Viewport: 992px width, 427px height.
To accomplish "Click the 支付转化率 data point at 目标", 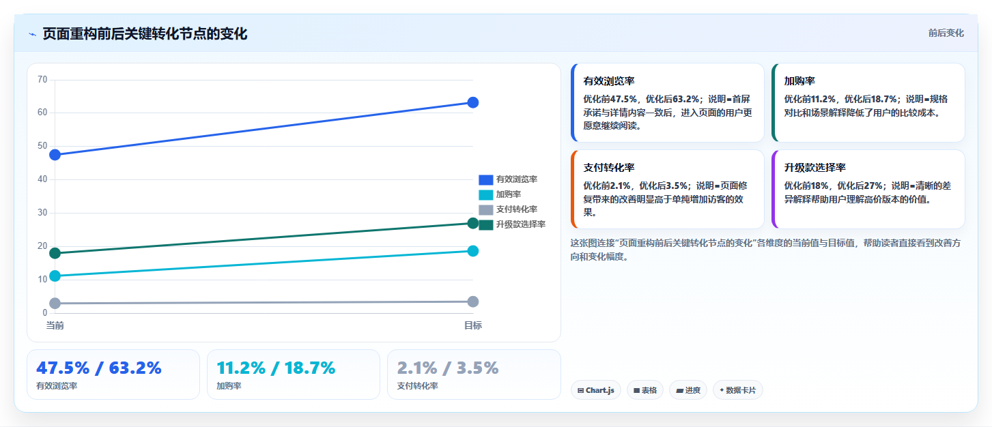I will pos(472,301).
